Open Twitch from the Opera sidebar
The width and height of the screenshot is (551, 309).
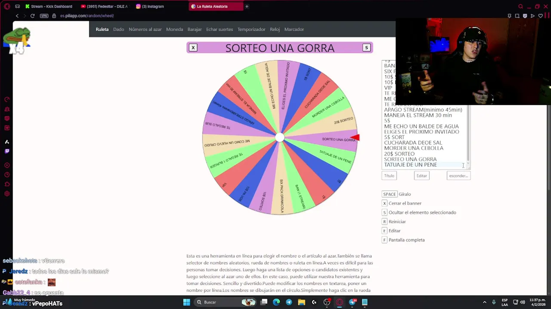7,151
